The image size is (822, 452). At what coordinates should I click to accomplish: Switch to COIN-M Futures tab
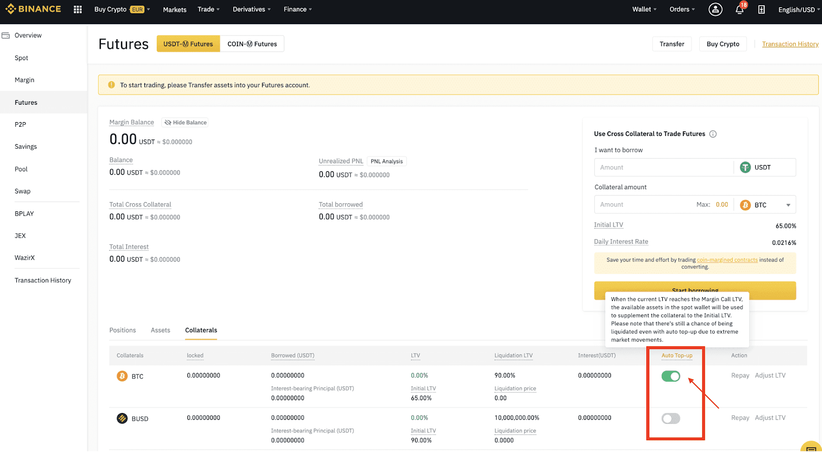click(x=252, y=44)
